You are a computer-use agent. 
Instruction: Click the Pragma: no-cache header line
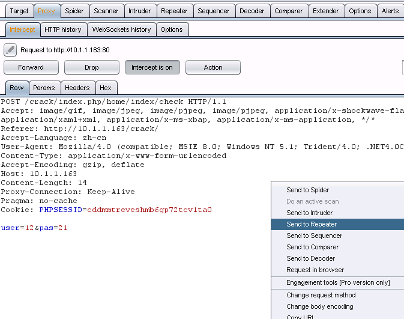[39, 201]
